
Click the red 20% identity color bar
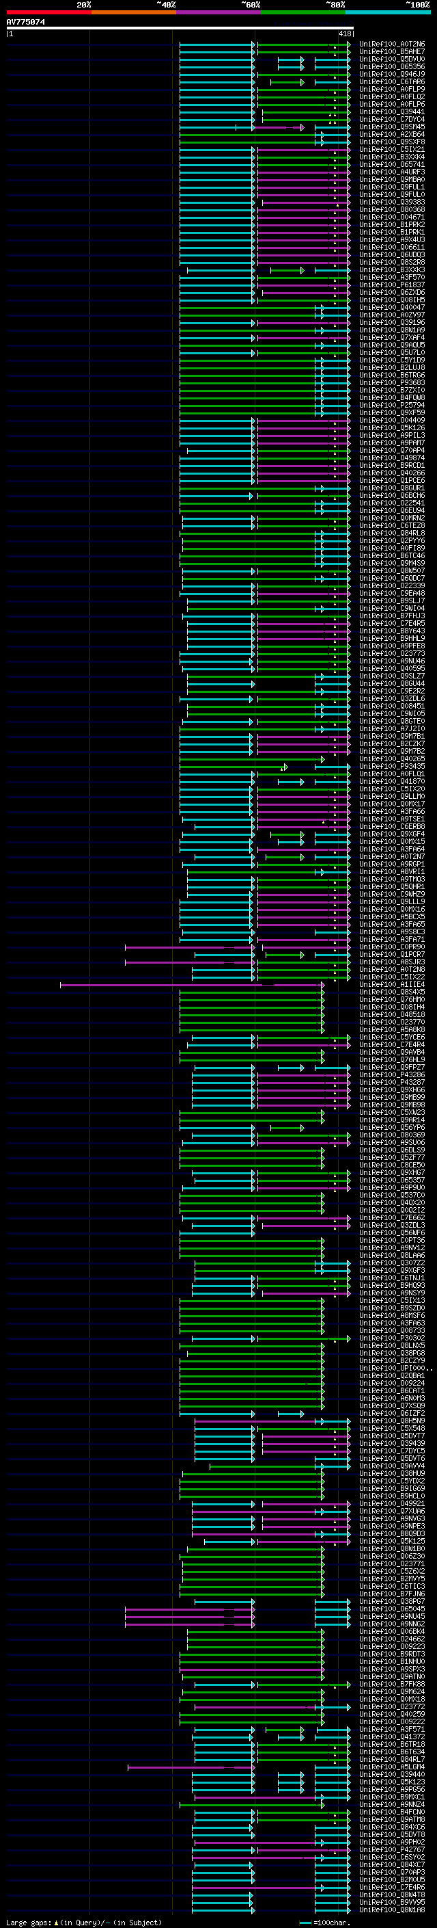pyautogui.click(x=48, y=12)
